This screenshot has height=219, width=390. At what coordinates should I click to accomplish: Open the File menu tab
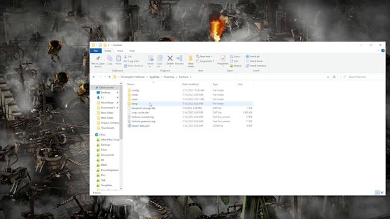click(96, 50)
